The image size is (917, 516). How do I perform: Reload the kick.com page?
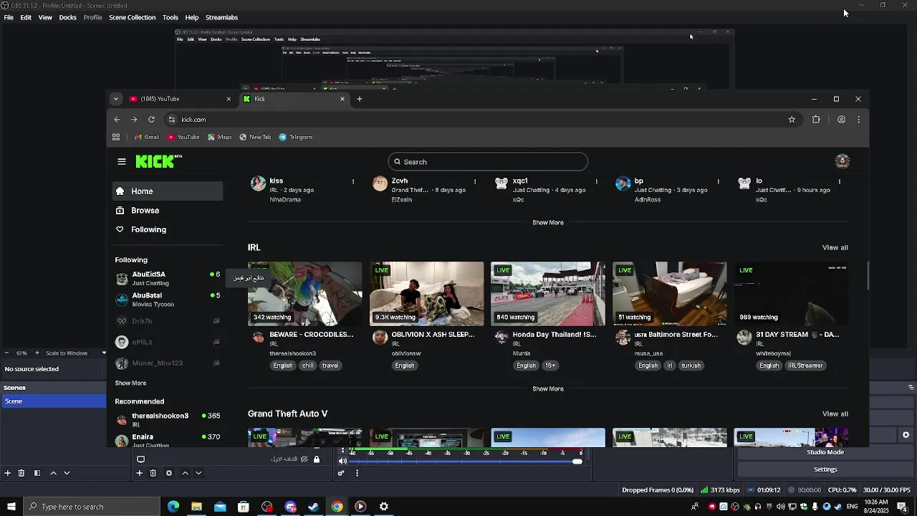(151, 120)
